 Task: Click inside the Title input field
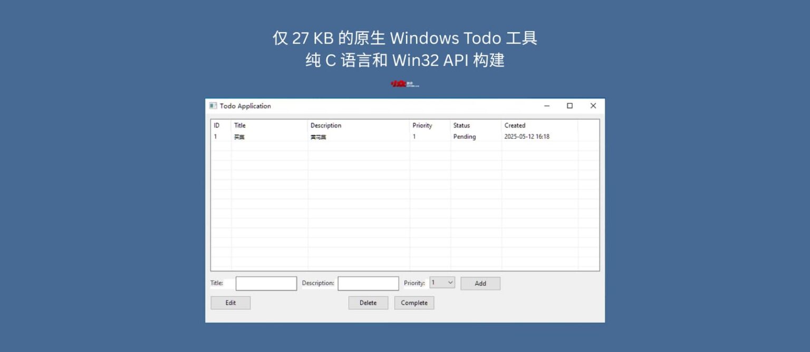(x=266, y=283)
